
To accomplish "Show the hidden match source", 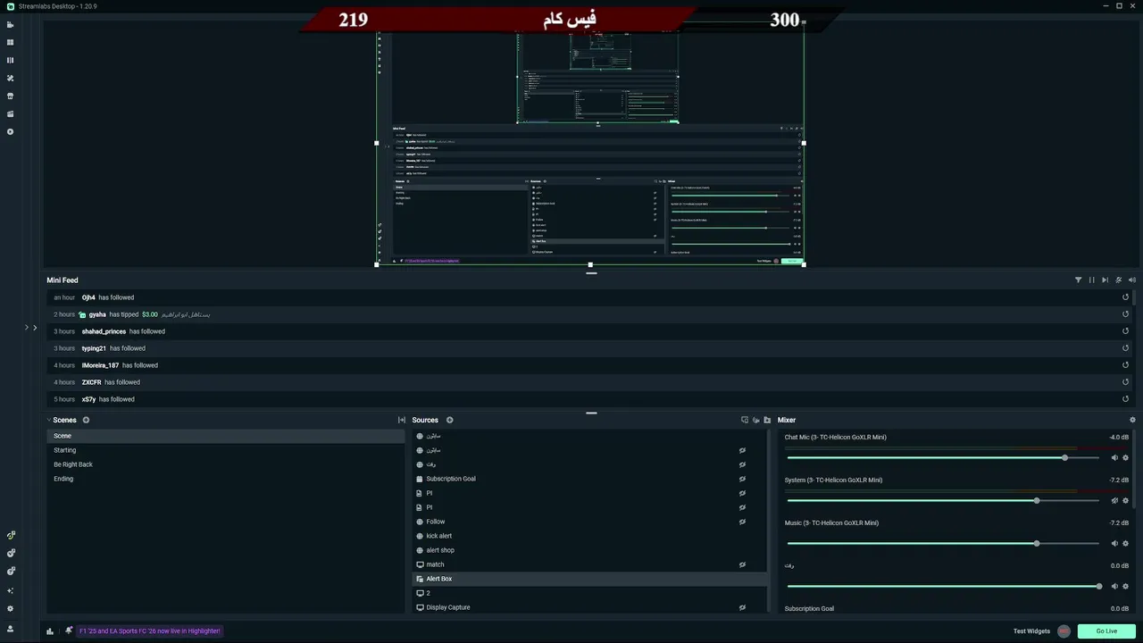I will (742, 564).
